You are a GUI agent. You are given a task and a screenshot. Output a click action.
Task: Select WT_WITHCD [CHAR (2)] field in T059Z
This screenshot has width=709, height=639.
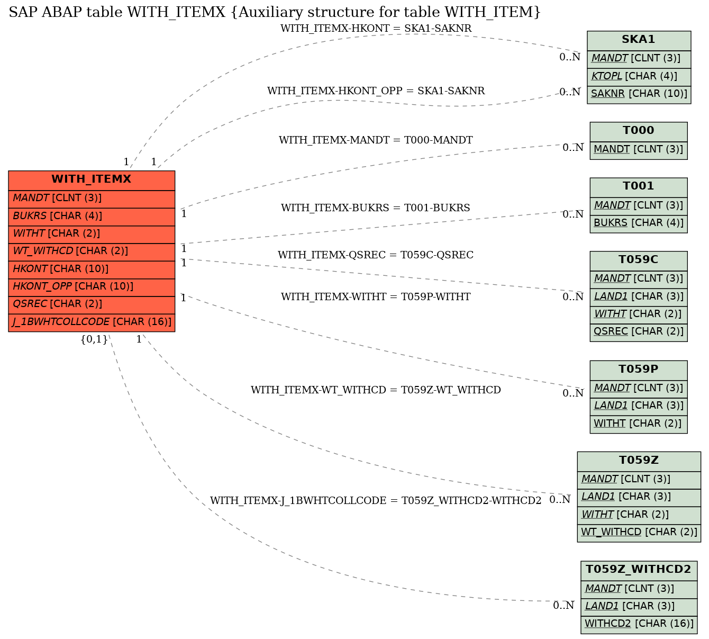pos(639,533)
